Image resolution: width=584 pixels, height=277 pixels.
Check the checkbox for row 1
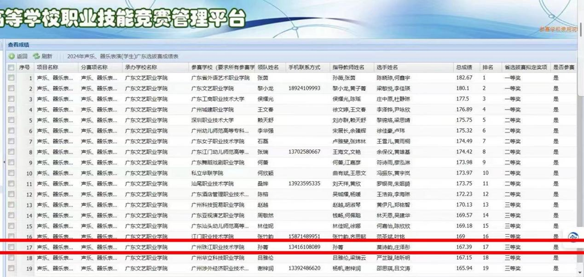click(x=11, y=78)
